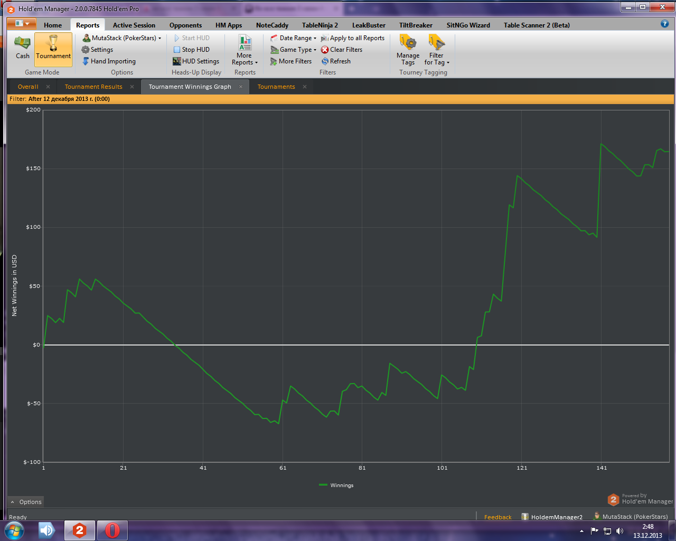The image size is (676, 541).
Task: Select the Reports ribbon tab
Action: pos(88,25)
